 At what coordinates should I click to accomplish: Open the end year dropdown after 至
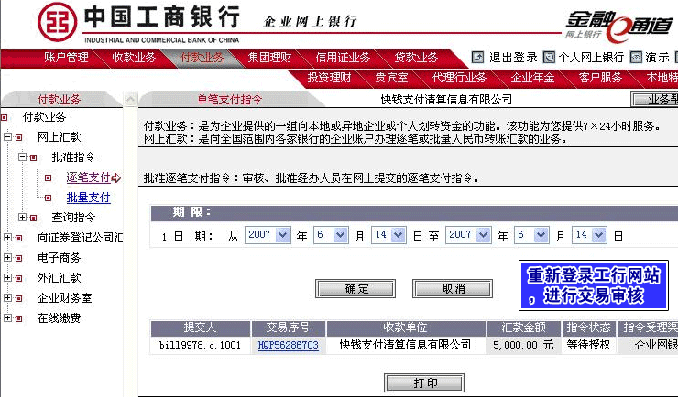click(x=484, y=235)
